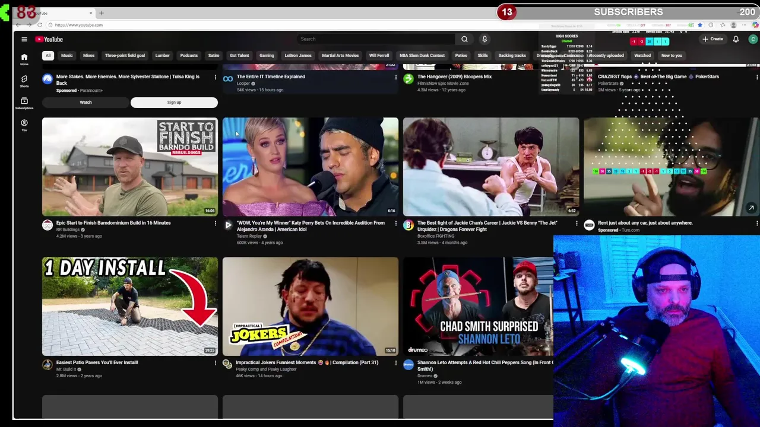The height and width of the screenshot is (427, 760).
Task: Select the Martial Arts Movies chip
Action: (340, 56)
